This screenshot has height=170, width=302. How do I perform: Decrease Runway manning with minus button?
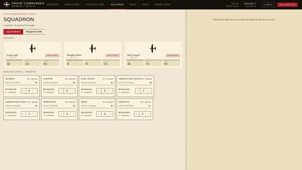(x=24, y=91)
